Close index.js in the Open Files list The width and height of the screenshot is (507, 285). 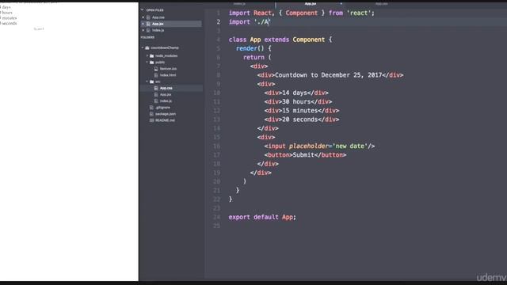[x=143, y=30]
